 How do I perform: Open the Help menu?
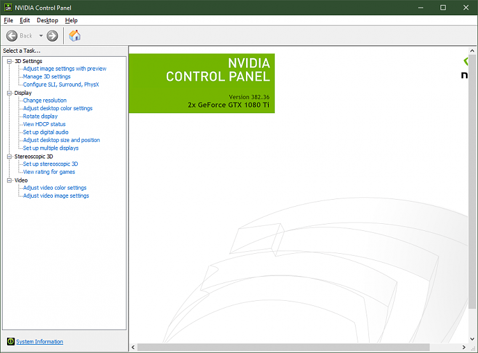(x=71, y=20)
